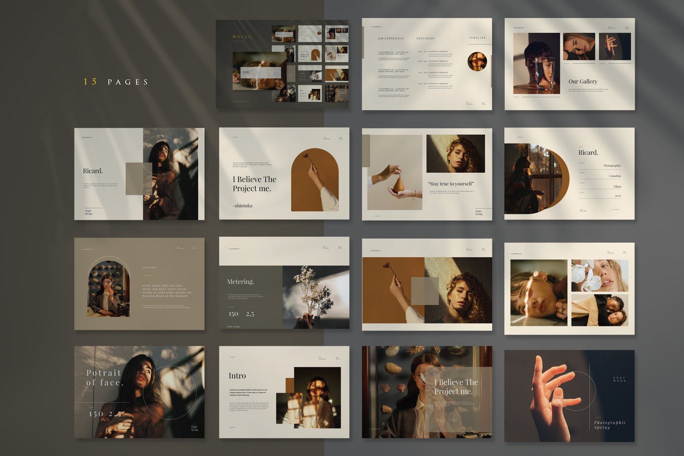This screenshot has width=684, height=456.
Task: Click the "EDUCATION" column heading
Action: click(x=425, y=38)
